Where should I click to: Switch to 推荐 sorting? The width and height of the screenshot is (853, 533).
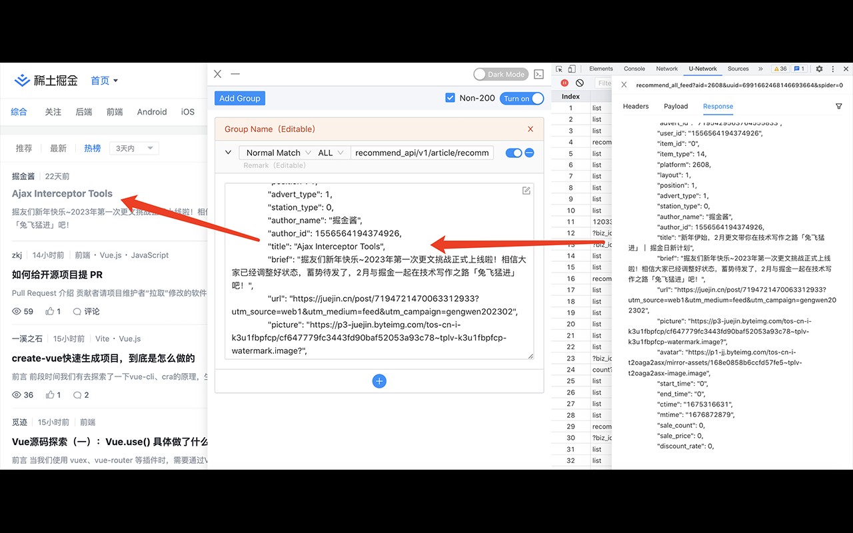pyautogui.click(x=24, y=148)
